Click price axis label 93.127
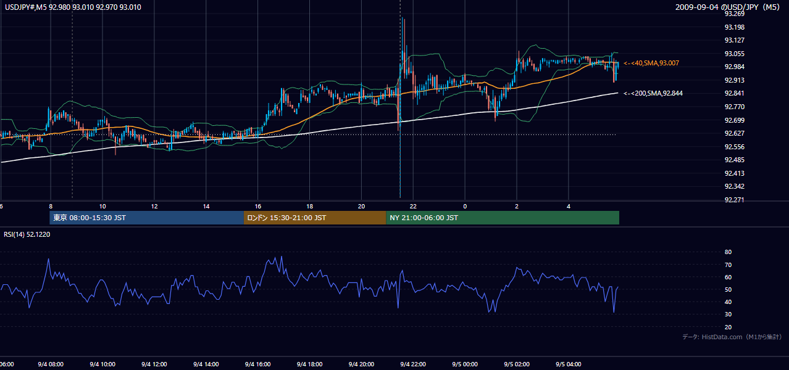 coord(734,41)
